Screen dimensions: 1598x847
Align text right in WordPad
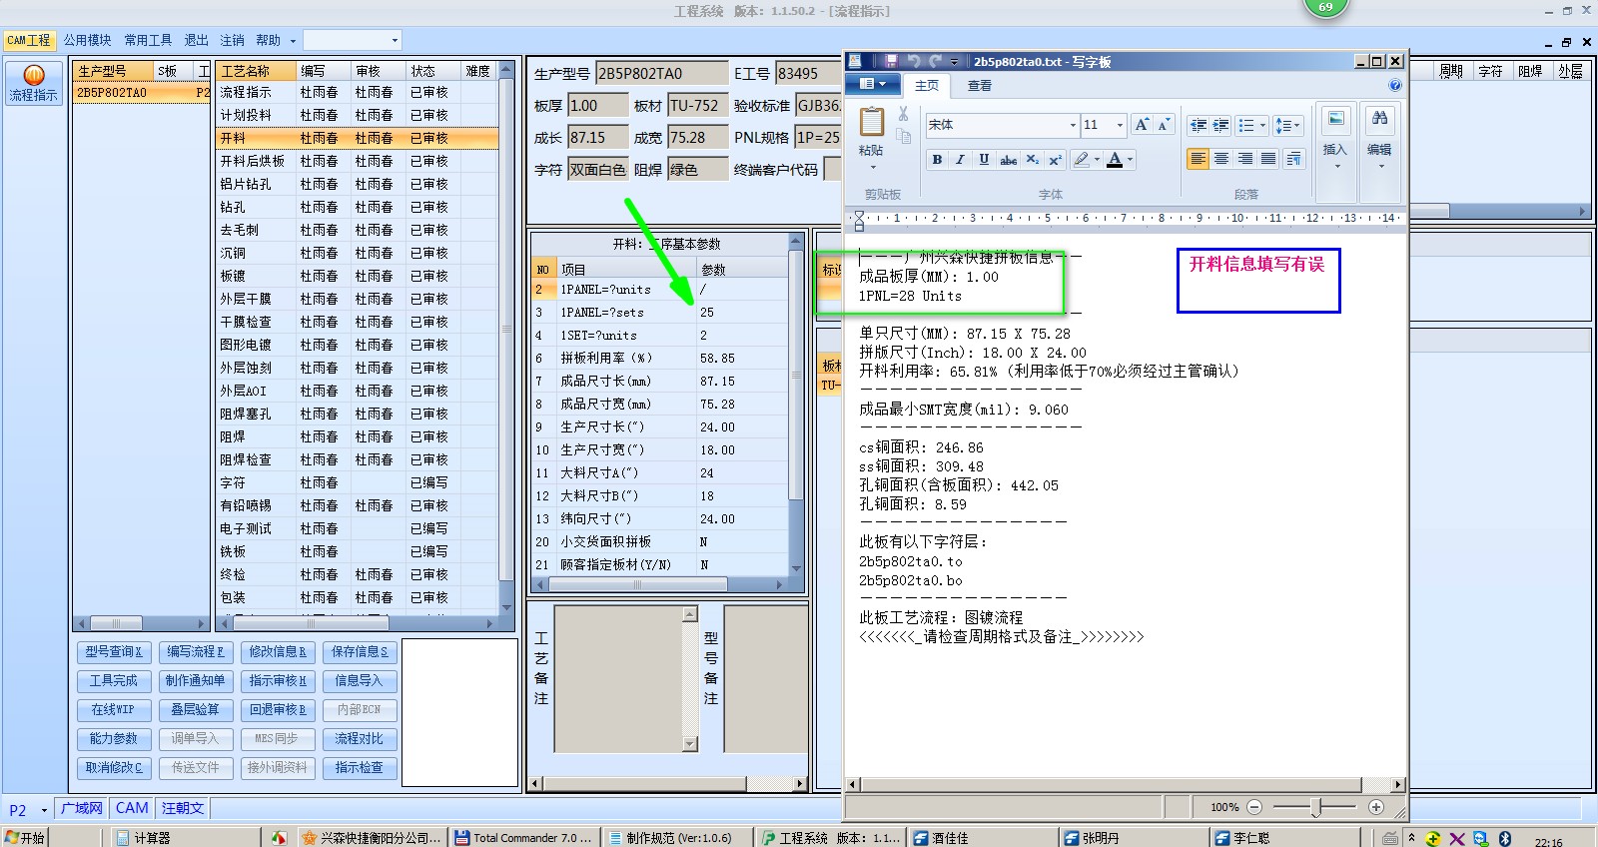(1244, 159)
